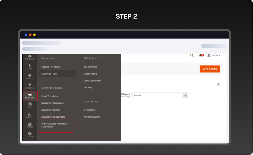Open the notifications bell

pos(201,55)
